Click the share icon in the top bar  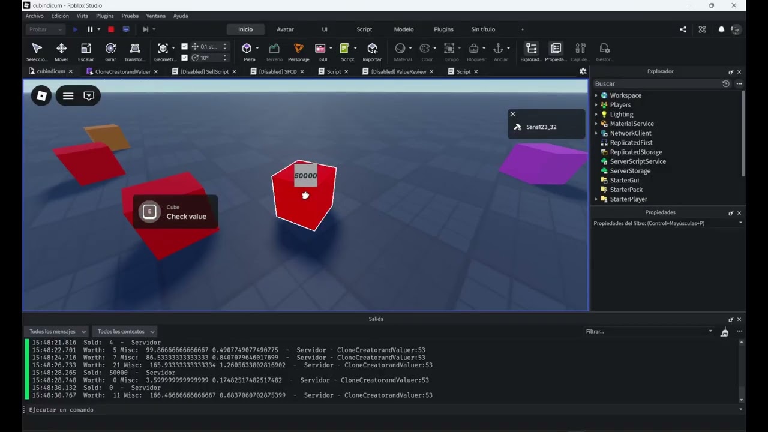[x=683, y=29]
